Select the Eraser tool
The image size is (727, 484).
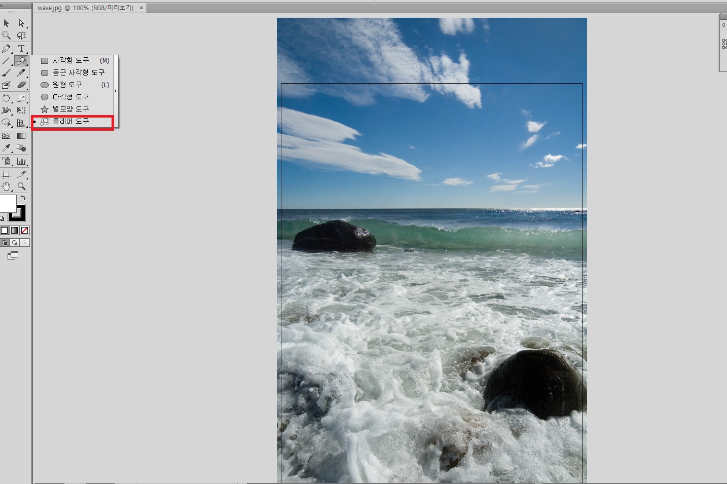(21, 85)
